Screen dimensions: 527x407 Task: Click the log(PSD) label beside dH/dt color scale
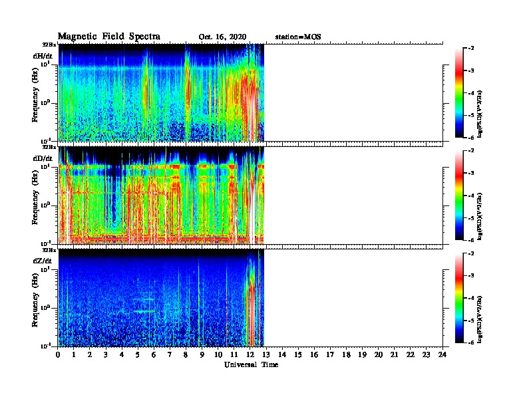[x=480, y=114]
